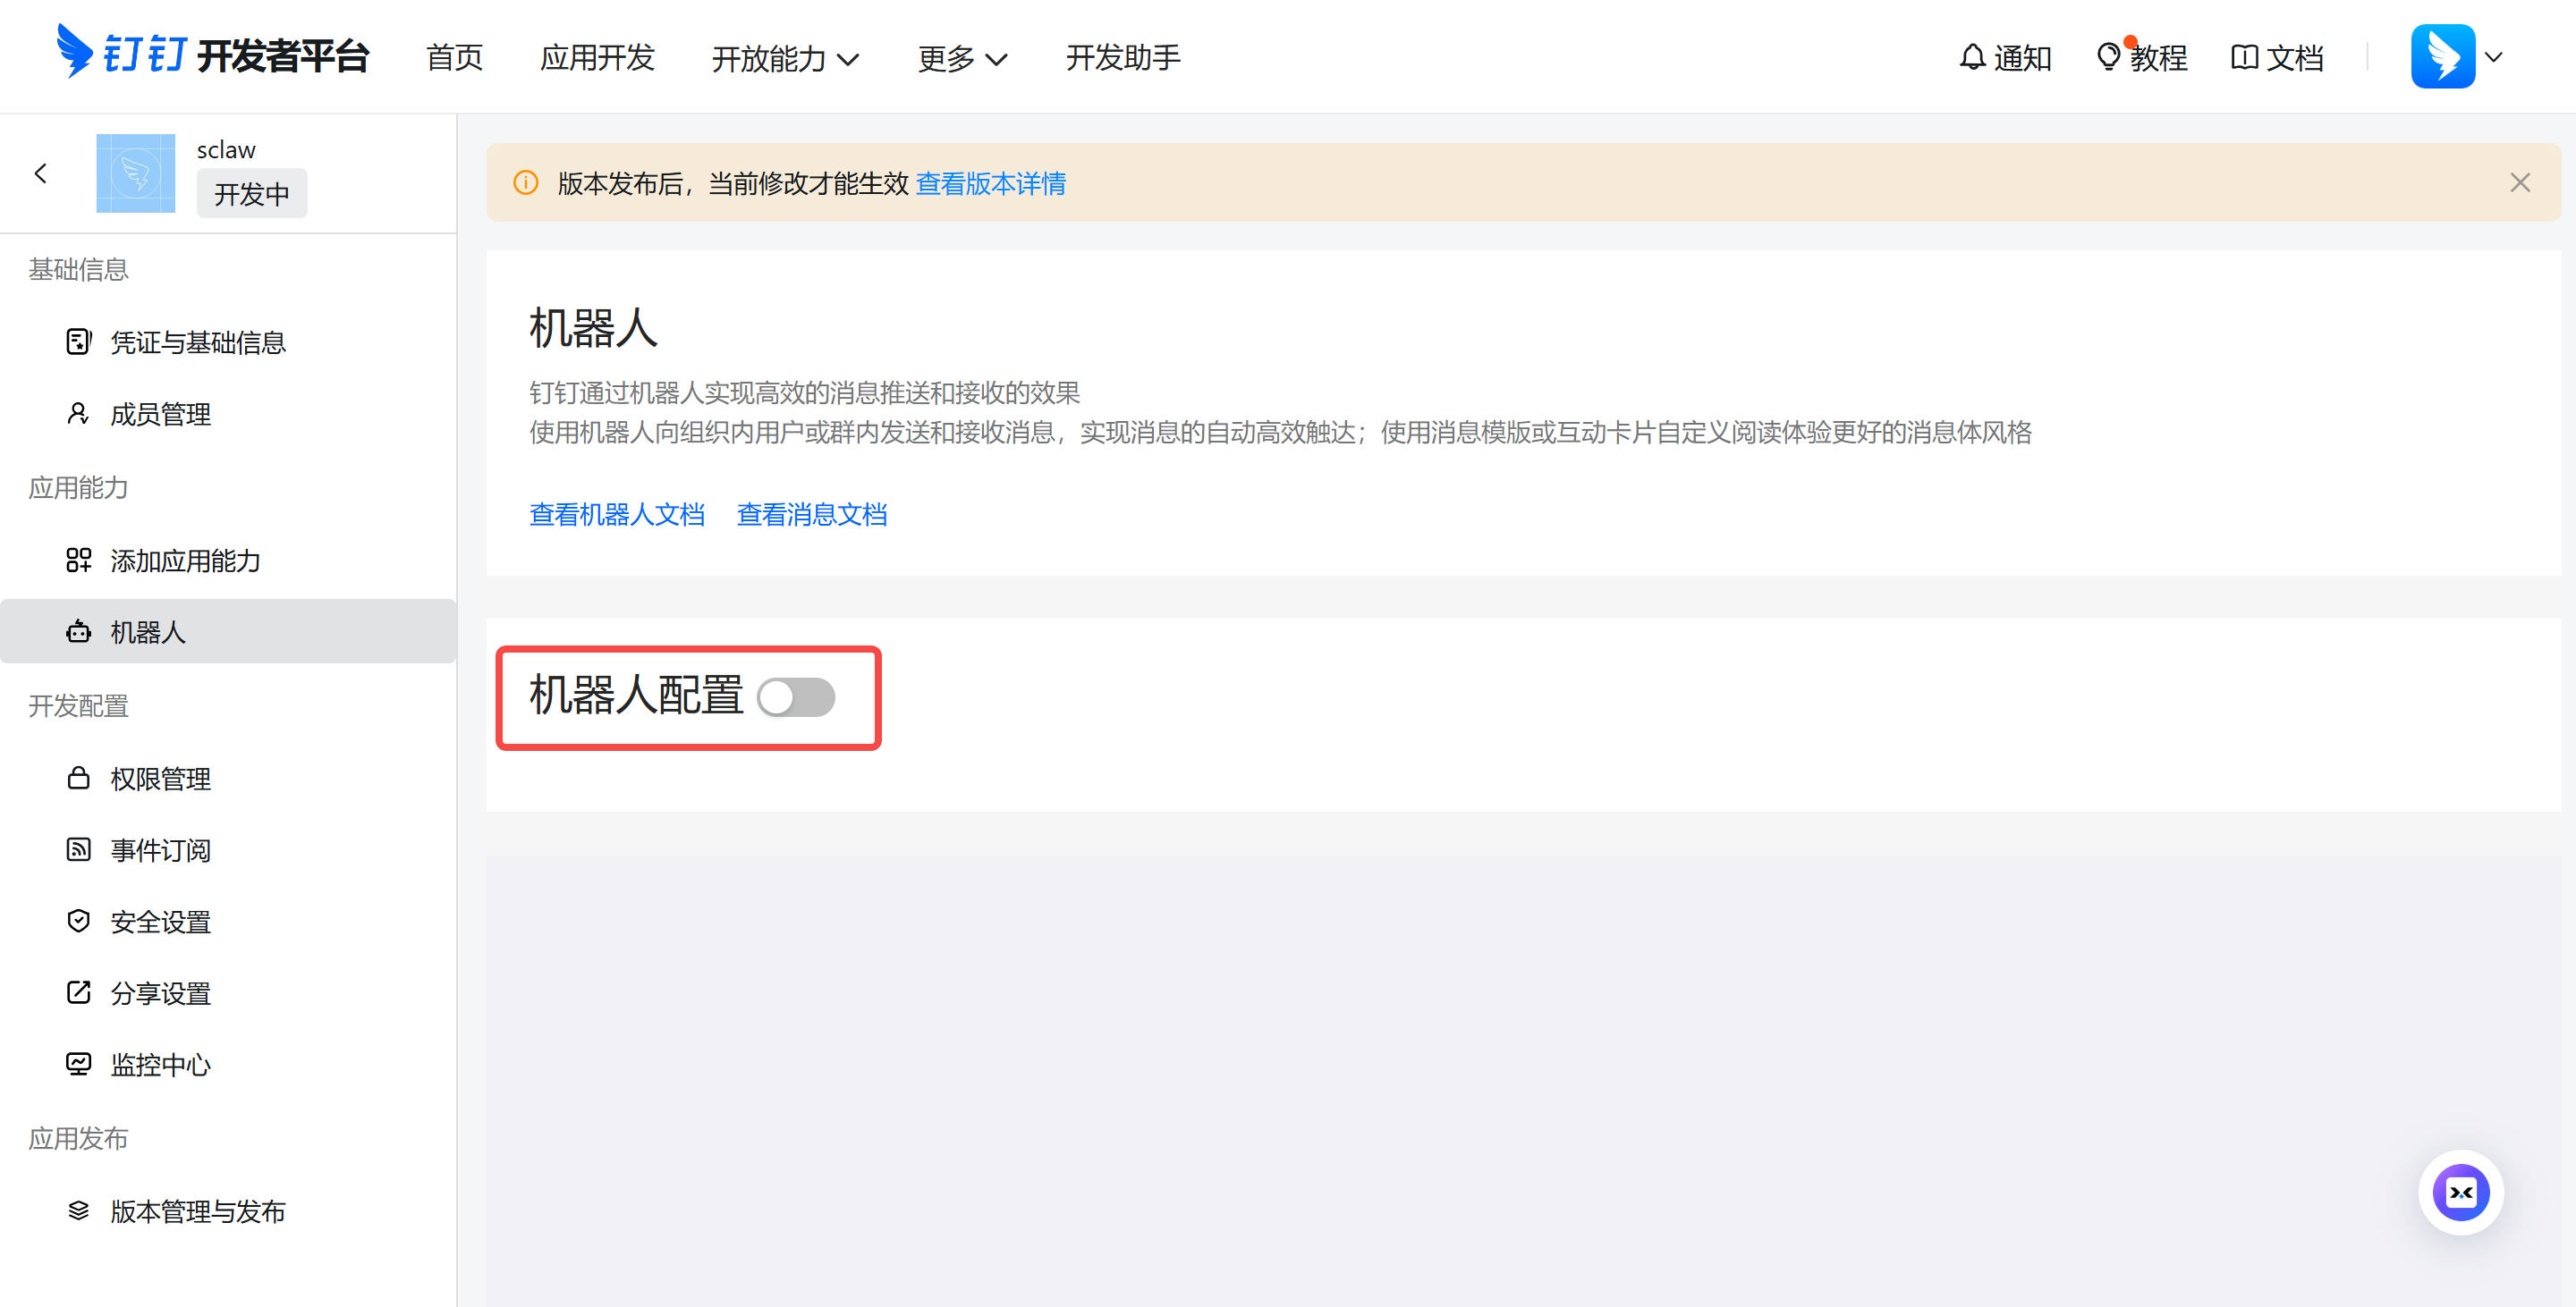
Task: Expand the 更多 dropdown menu
Action: 961,59
